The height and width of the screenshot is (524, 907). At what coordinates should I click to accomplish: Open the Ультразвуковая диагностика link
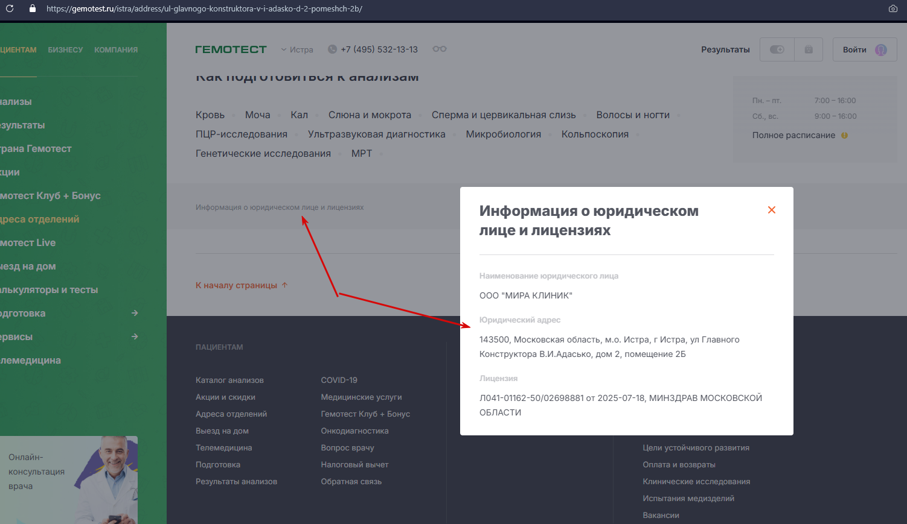[377, 134]
